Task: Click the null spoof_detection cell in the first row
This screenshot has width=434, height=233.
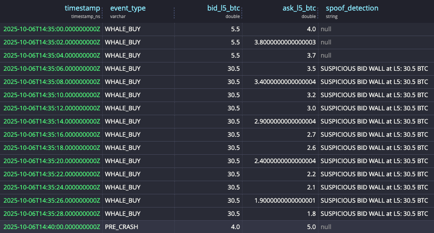Action: tap(326, 29)
